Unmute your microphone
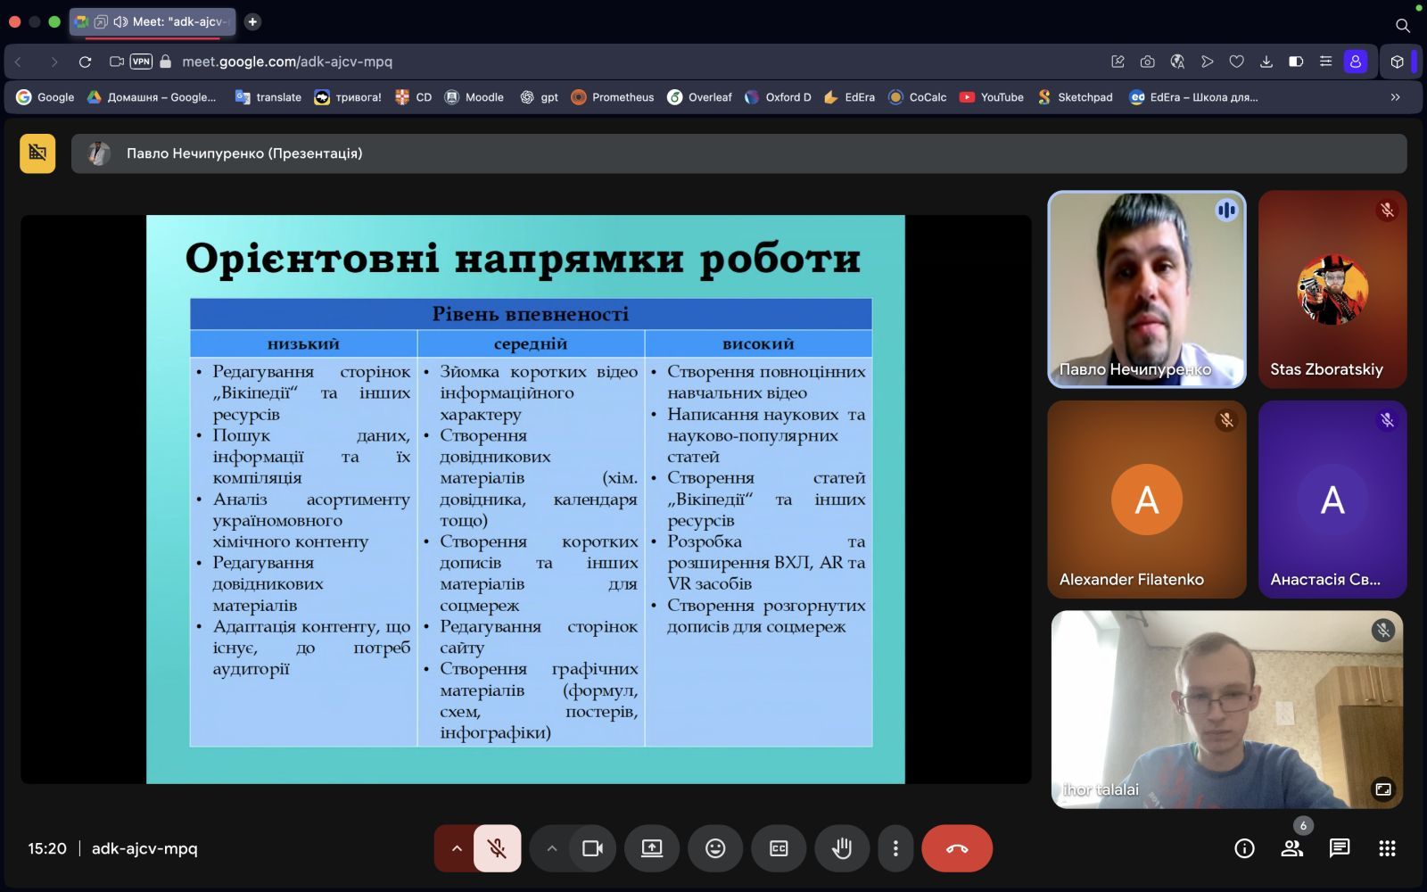The width and height of the screenshot is (1427, 892). point(497,848)
